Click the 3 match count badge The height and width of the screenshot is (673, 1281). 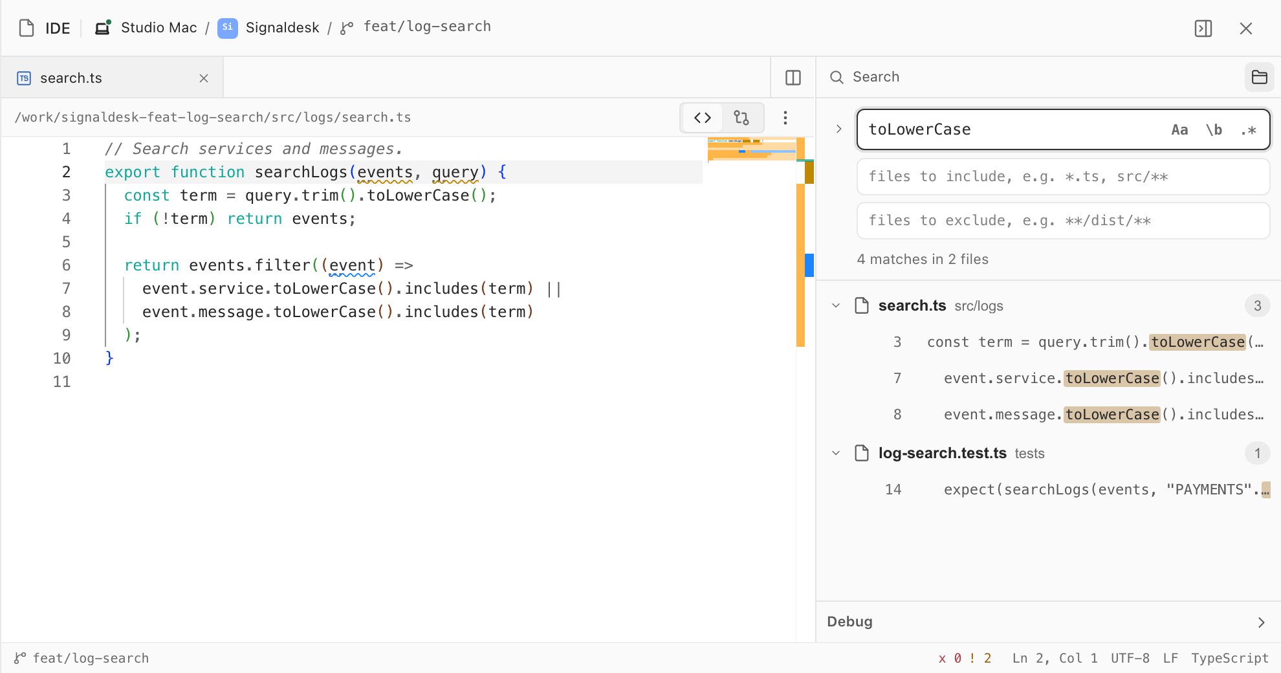(x=1257, y=305)
